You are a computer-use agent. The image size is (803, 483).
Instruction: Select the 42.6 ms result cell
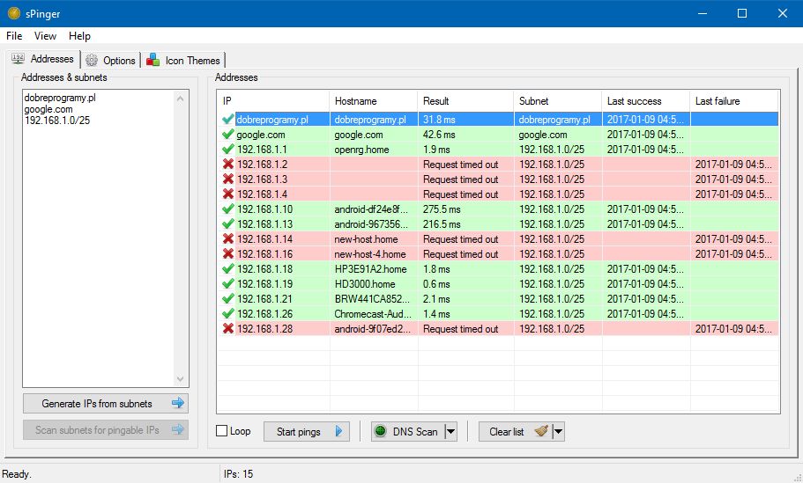point(465,135)
